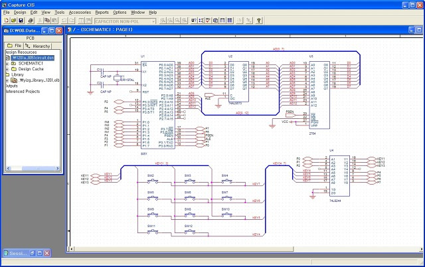Open the Options menu
Viewport: 425px width, 267px height.
[x=120, y=12]
